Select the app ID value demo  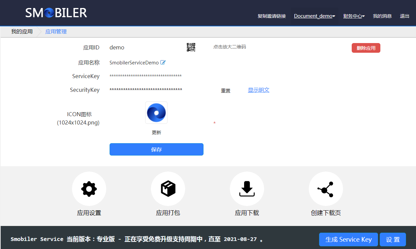click(x=117, y=47)
